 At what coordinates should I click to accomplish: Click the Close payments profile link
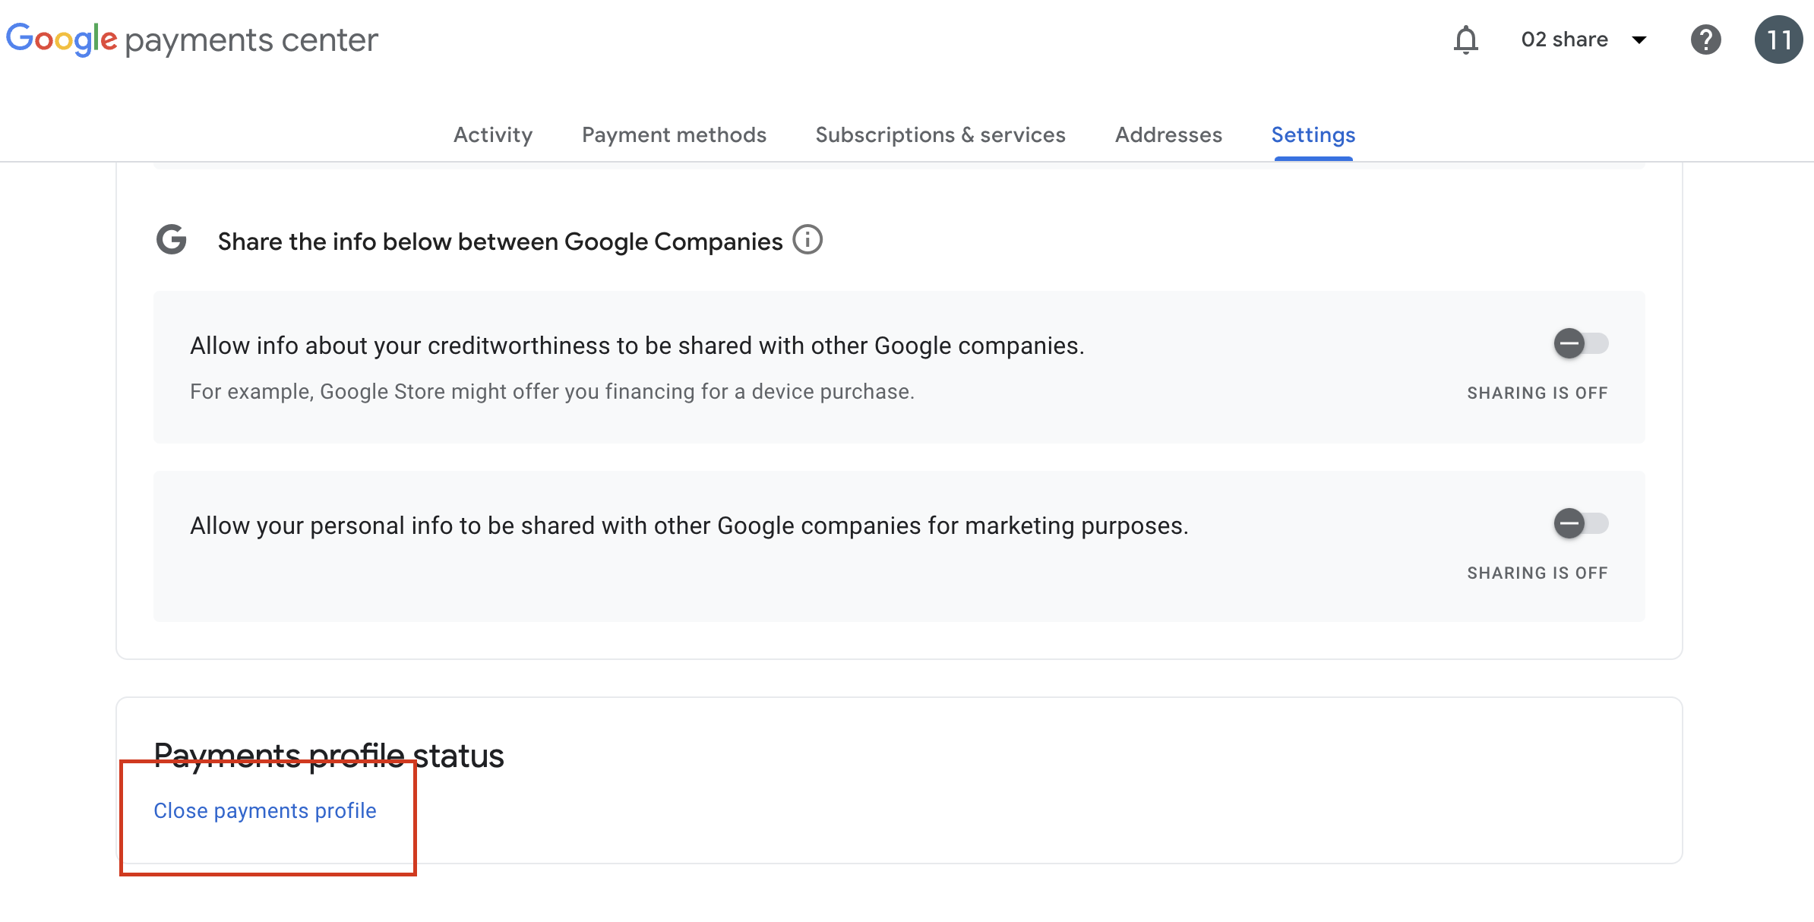265,811
